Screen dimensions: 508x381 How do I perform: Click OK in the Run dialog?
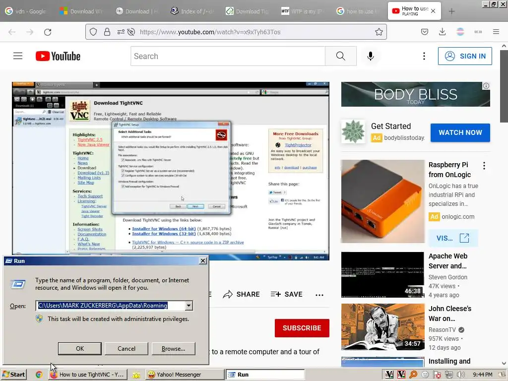80,349
